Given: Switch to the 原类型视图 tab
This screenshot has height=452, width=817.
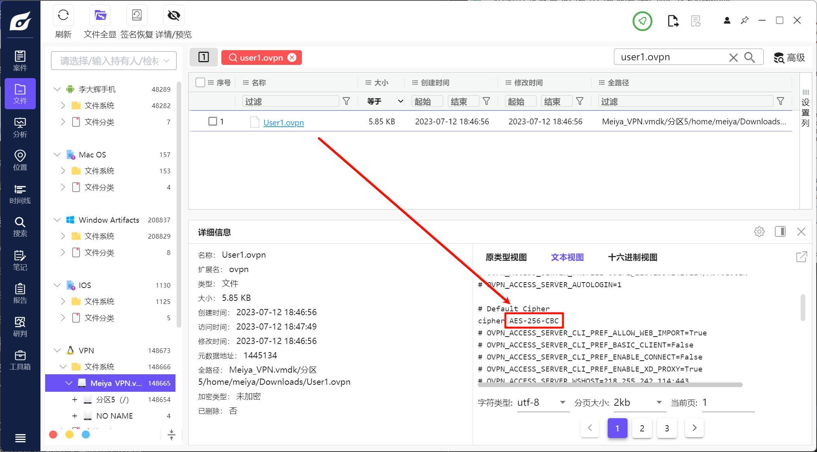Looking at the screenshot, I should pos(506,257).
